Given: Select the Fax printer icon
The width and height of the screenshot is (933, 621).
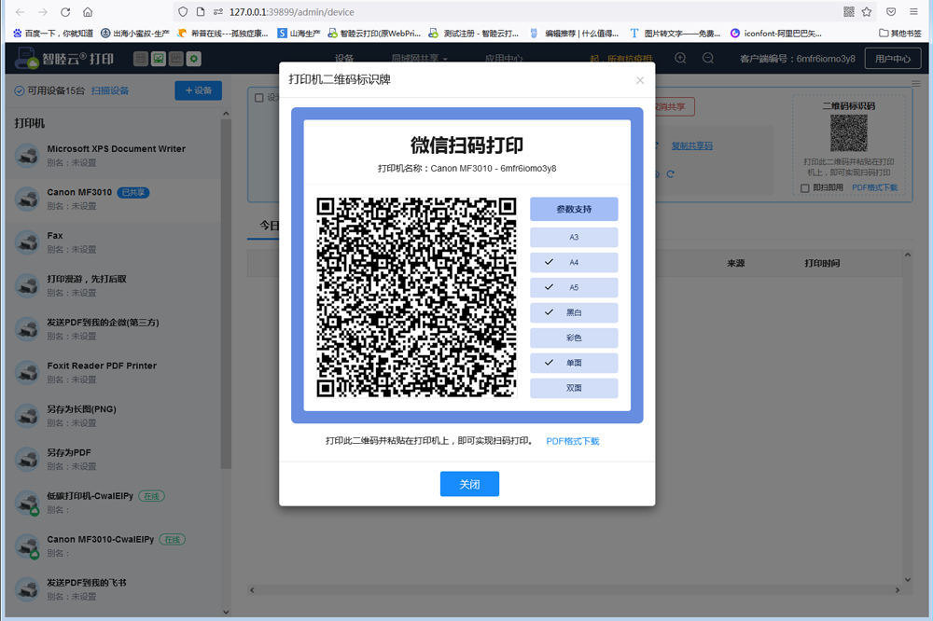Looking at the screenshot, I should [x=27, y=242].
